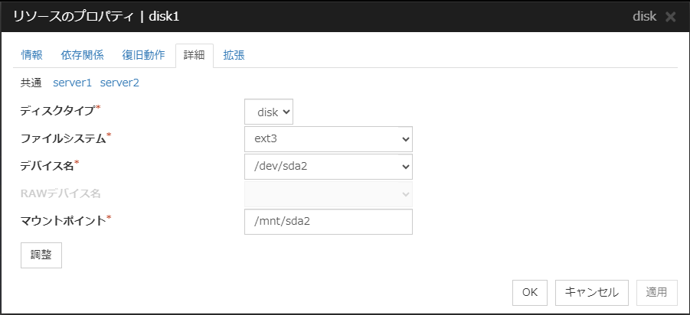Open the 依存関係 tab
Viewport: 690px width, 315px height.
[x=82, y=55]
